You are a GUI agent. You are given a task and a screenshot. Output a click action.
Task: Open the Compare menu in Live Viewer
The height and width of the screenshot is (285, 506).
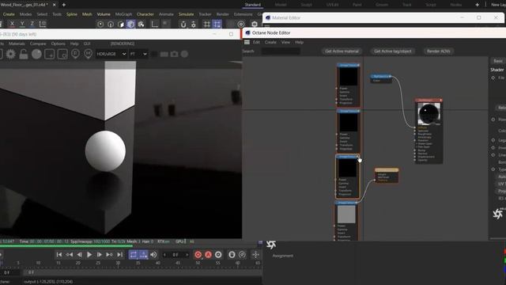pos(38,44)
